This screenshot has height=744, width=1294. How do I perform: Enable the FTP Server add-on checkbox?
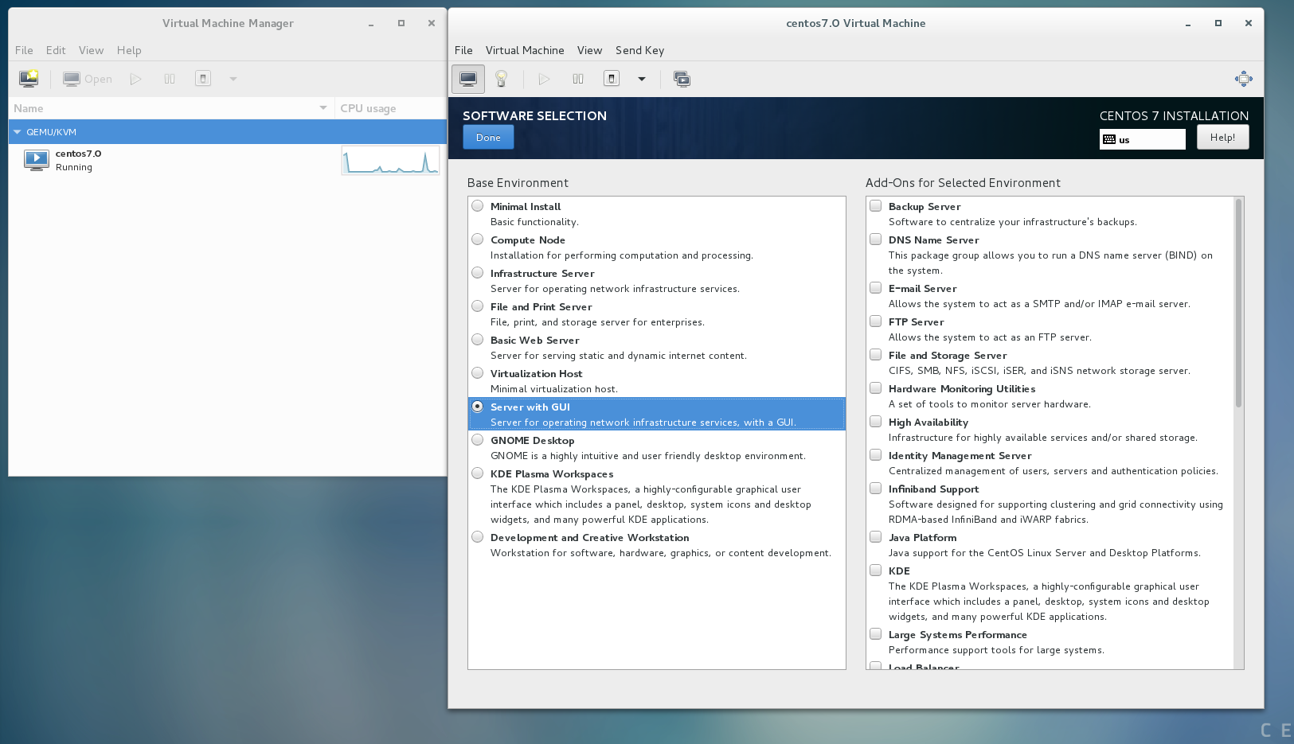(876, 321)
